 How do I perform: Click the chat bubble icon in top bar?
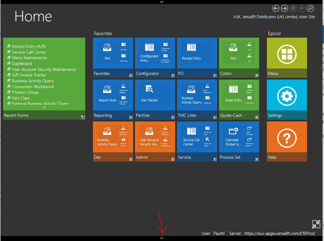coord(302,8)
